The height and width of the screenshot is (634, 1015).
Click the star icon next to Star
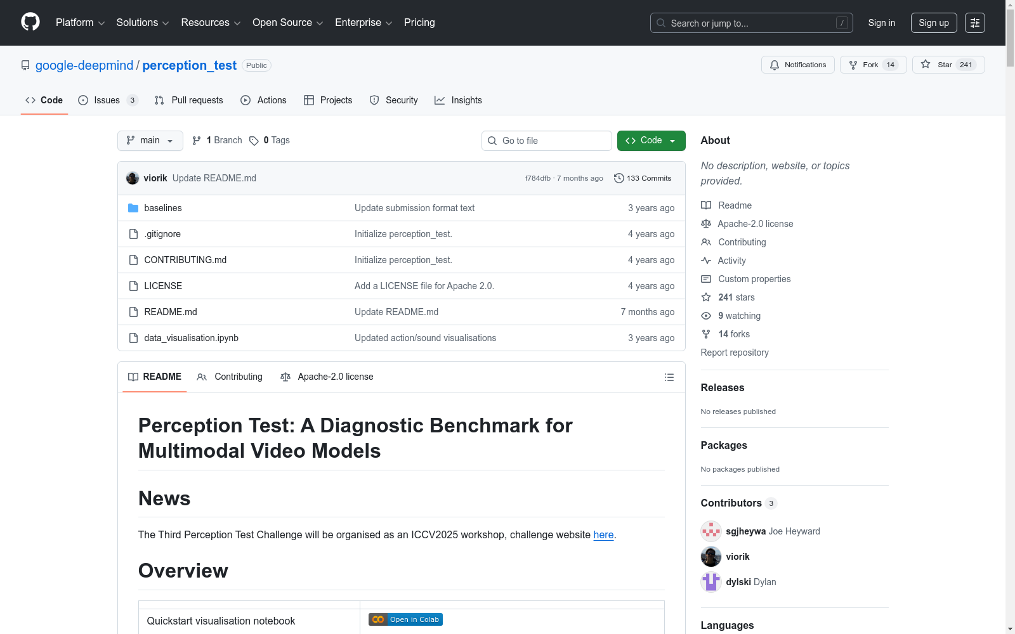(x=926, y=65)
